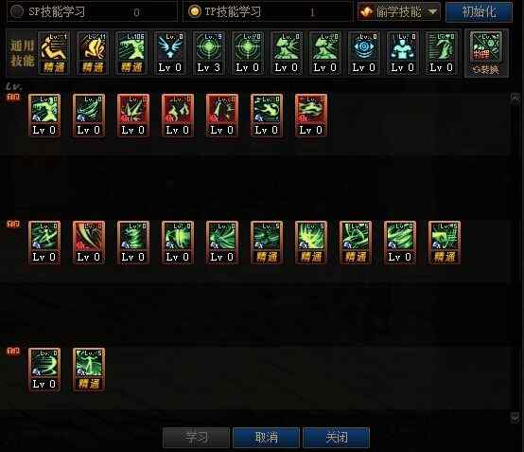
Task: Click the 学习 learn button
Action: (196, 437)
